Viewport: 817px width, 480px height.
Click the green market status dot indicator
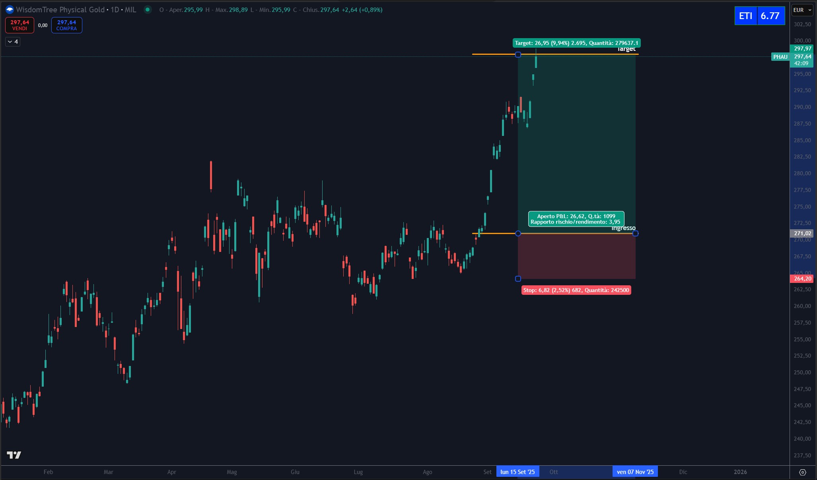click(148, 10)
